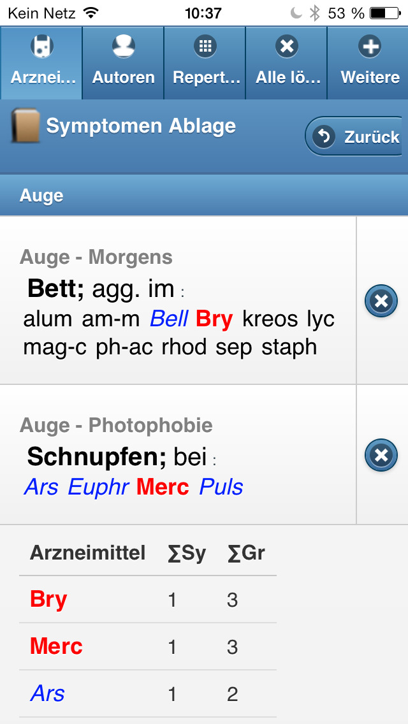408x724 pixels.
Task: Select remedy Bry in Morgens rubric
Action: tap(214, 319)
